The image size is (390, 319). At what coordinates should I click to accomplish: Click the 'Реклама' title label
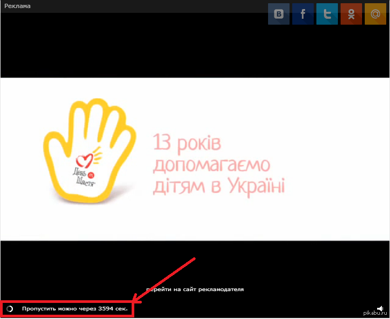[17, 6]
